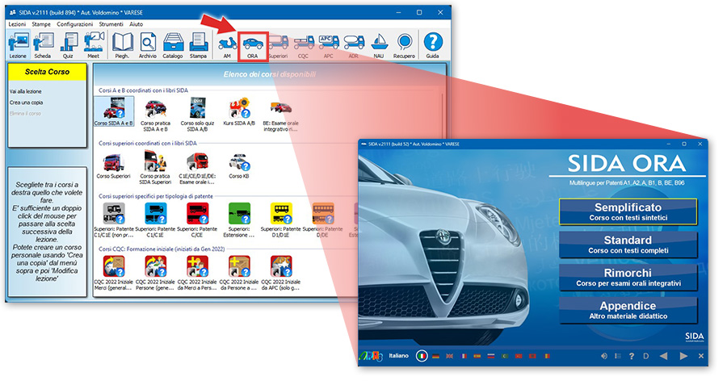Click the Rimorchi course button
The image size is (727, 385).
(627, 278)
